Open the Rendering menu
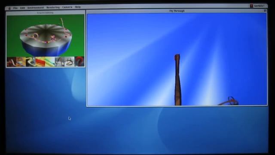 point(53,7)
